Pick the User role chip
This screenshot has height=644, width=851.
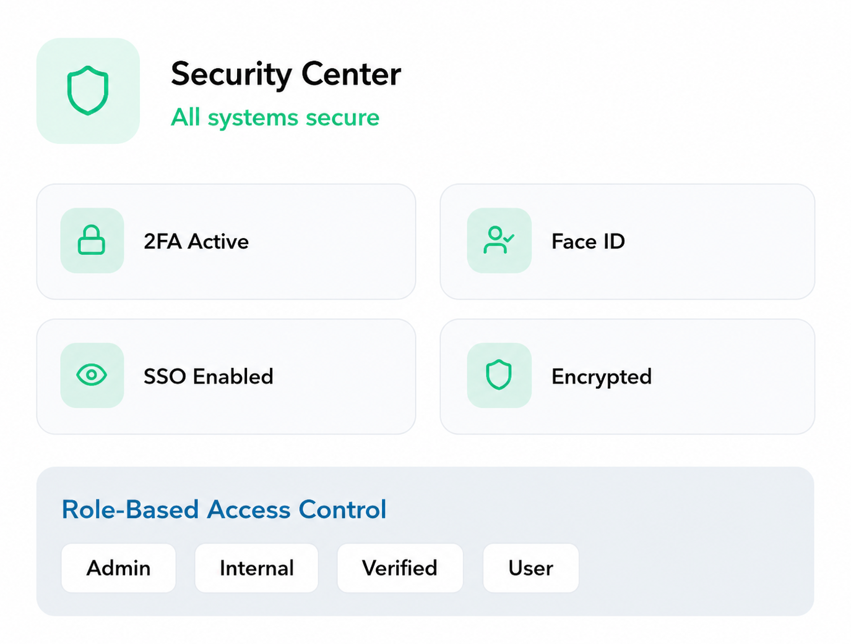pyautogui.click(x=530, y=568)
